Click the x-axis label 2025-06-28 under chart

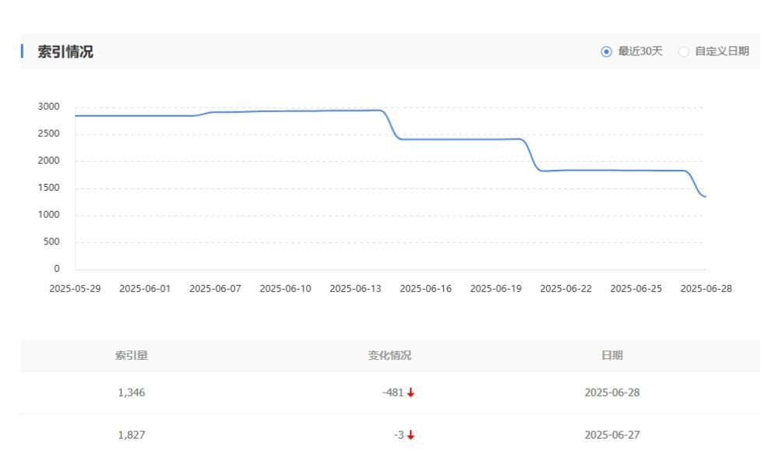(706, 288)
